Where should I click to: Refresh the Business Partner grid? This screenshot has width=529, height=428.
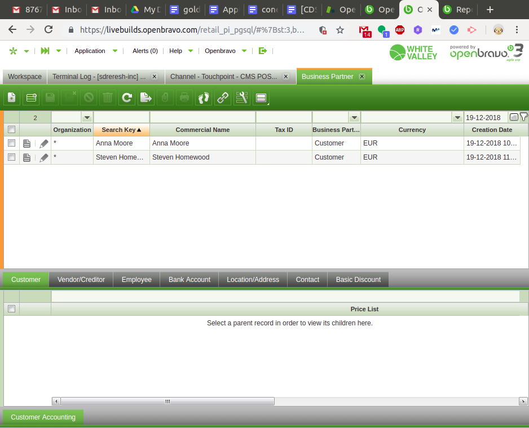127,98
